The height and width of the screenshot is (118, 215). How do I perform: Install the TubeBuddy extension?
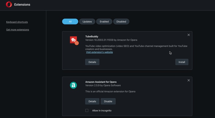click(x=182, y=62)
